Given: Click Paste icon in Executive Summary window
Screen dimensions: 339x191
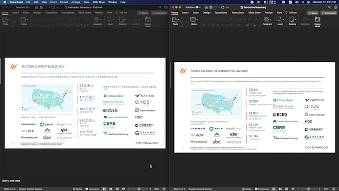Looking at the screenshot, I should pos(174,20).
